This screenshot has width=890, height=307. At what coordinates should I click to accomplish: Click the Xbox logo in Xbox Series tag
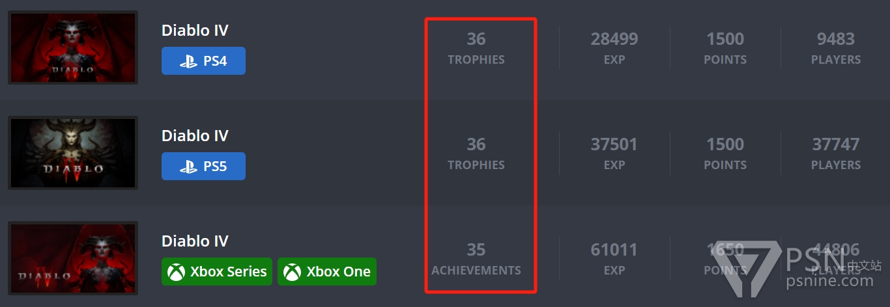tap(177, 272)
